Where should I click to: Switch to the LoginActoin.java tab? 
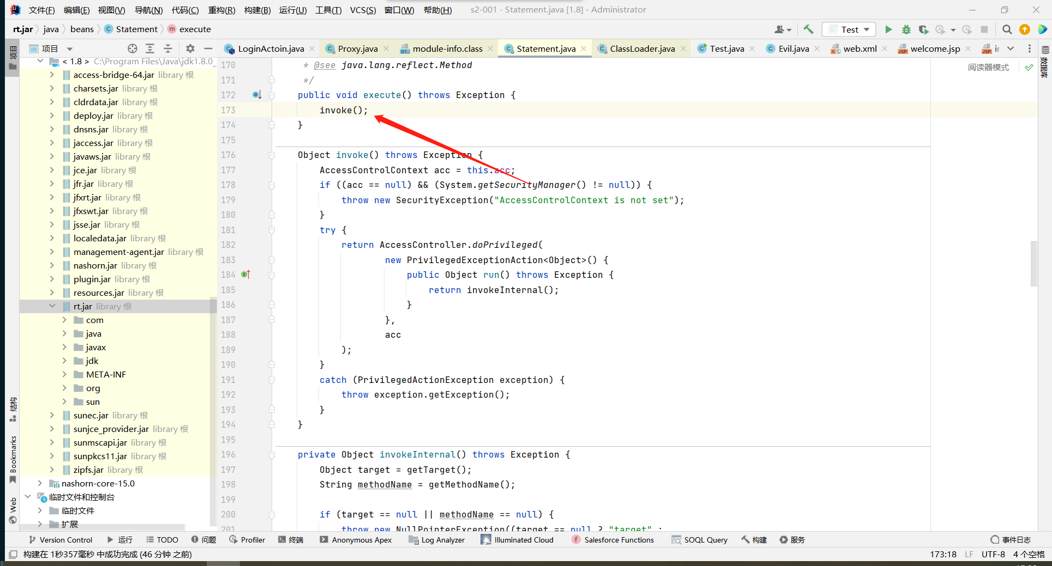click(270, 48)
